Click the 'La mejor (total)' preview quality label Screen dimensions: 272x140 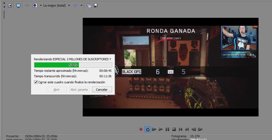pos(54,5)
